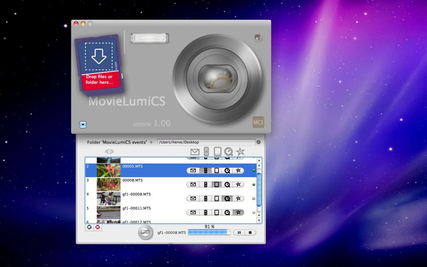The width and height of the screenshot is (427, 267).
Task: Pick iMovie export for 00008.MTS
Action: [238, 184]
